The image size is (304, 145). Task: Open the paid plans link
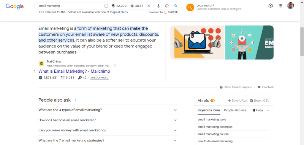(121, 12)
